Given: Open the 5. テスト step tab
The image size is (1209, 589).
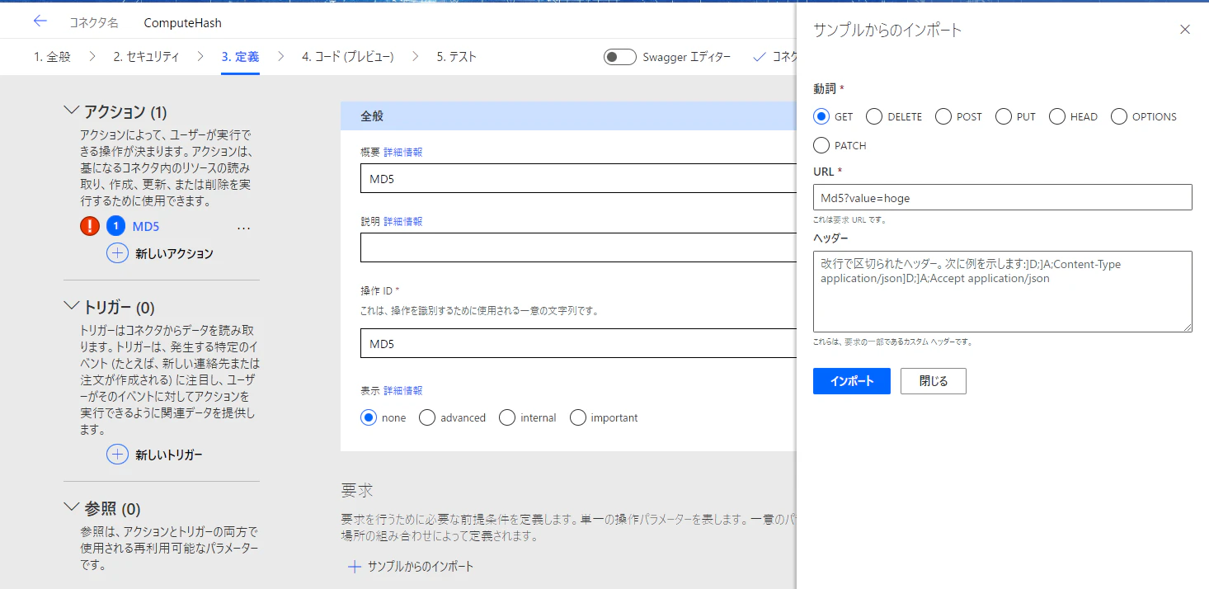Looking at the screenshot, I should pyautogui.click(x=457, y=57).
